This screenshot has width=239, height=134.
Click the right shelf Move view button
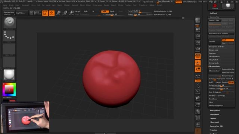click(198, 98)
